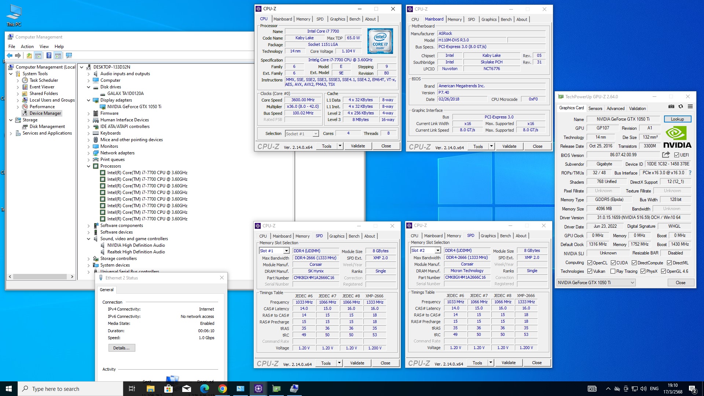Open Tools dropdown arrow in CPU-Z CPU window
This screenshot has height=396, width=704.
pyautogui.click(x=340, y=146)
